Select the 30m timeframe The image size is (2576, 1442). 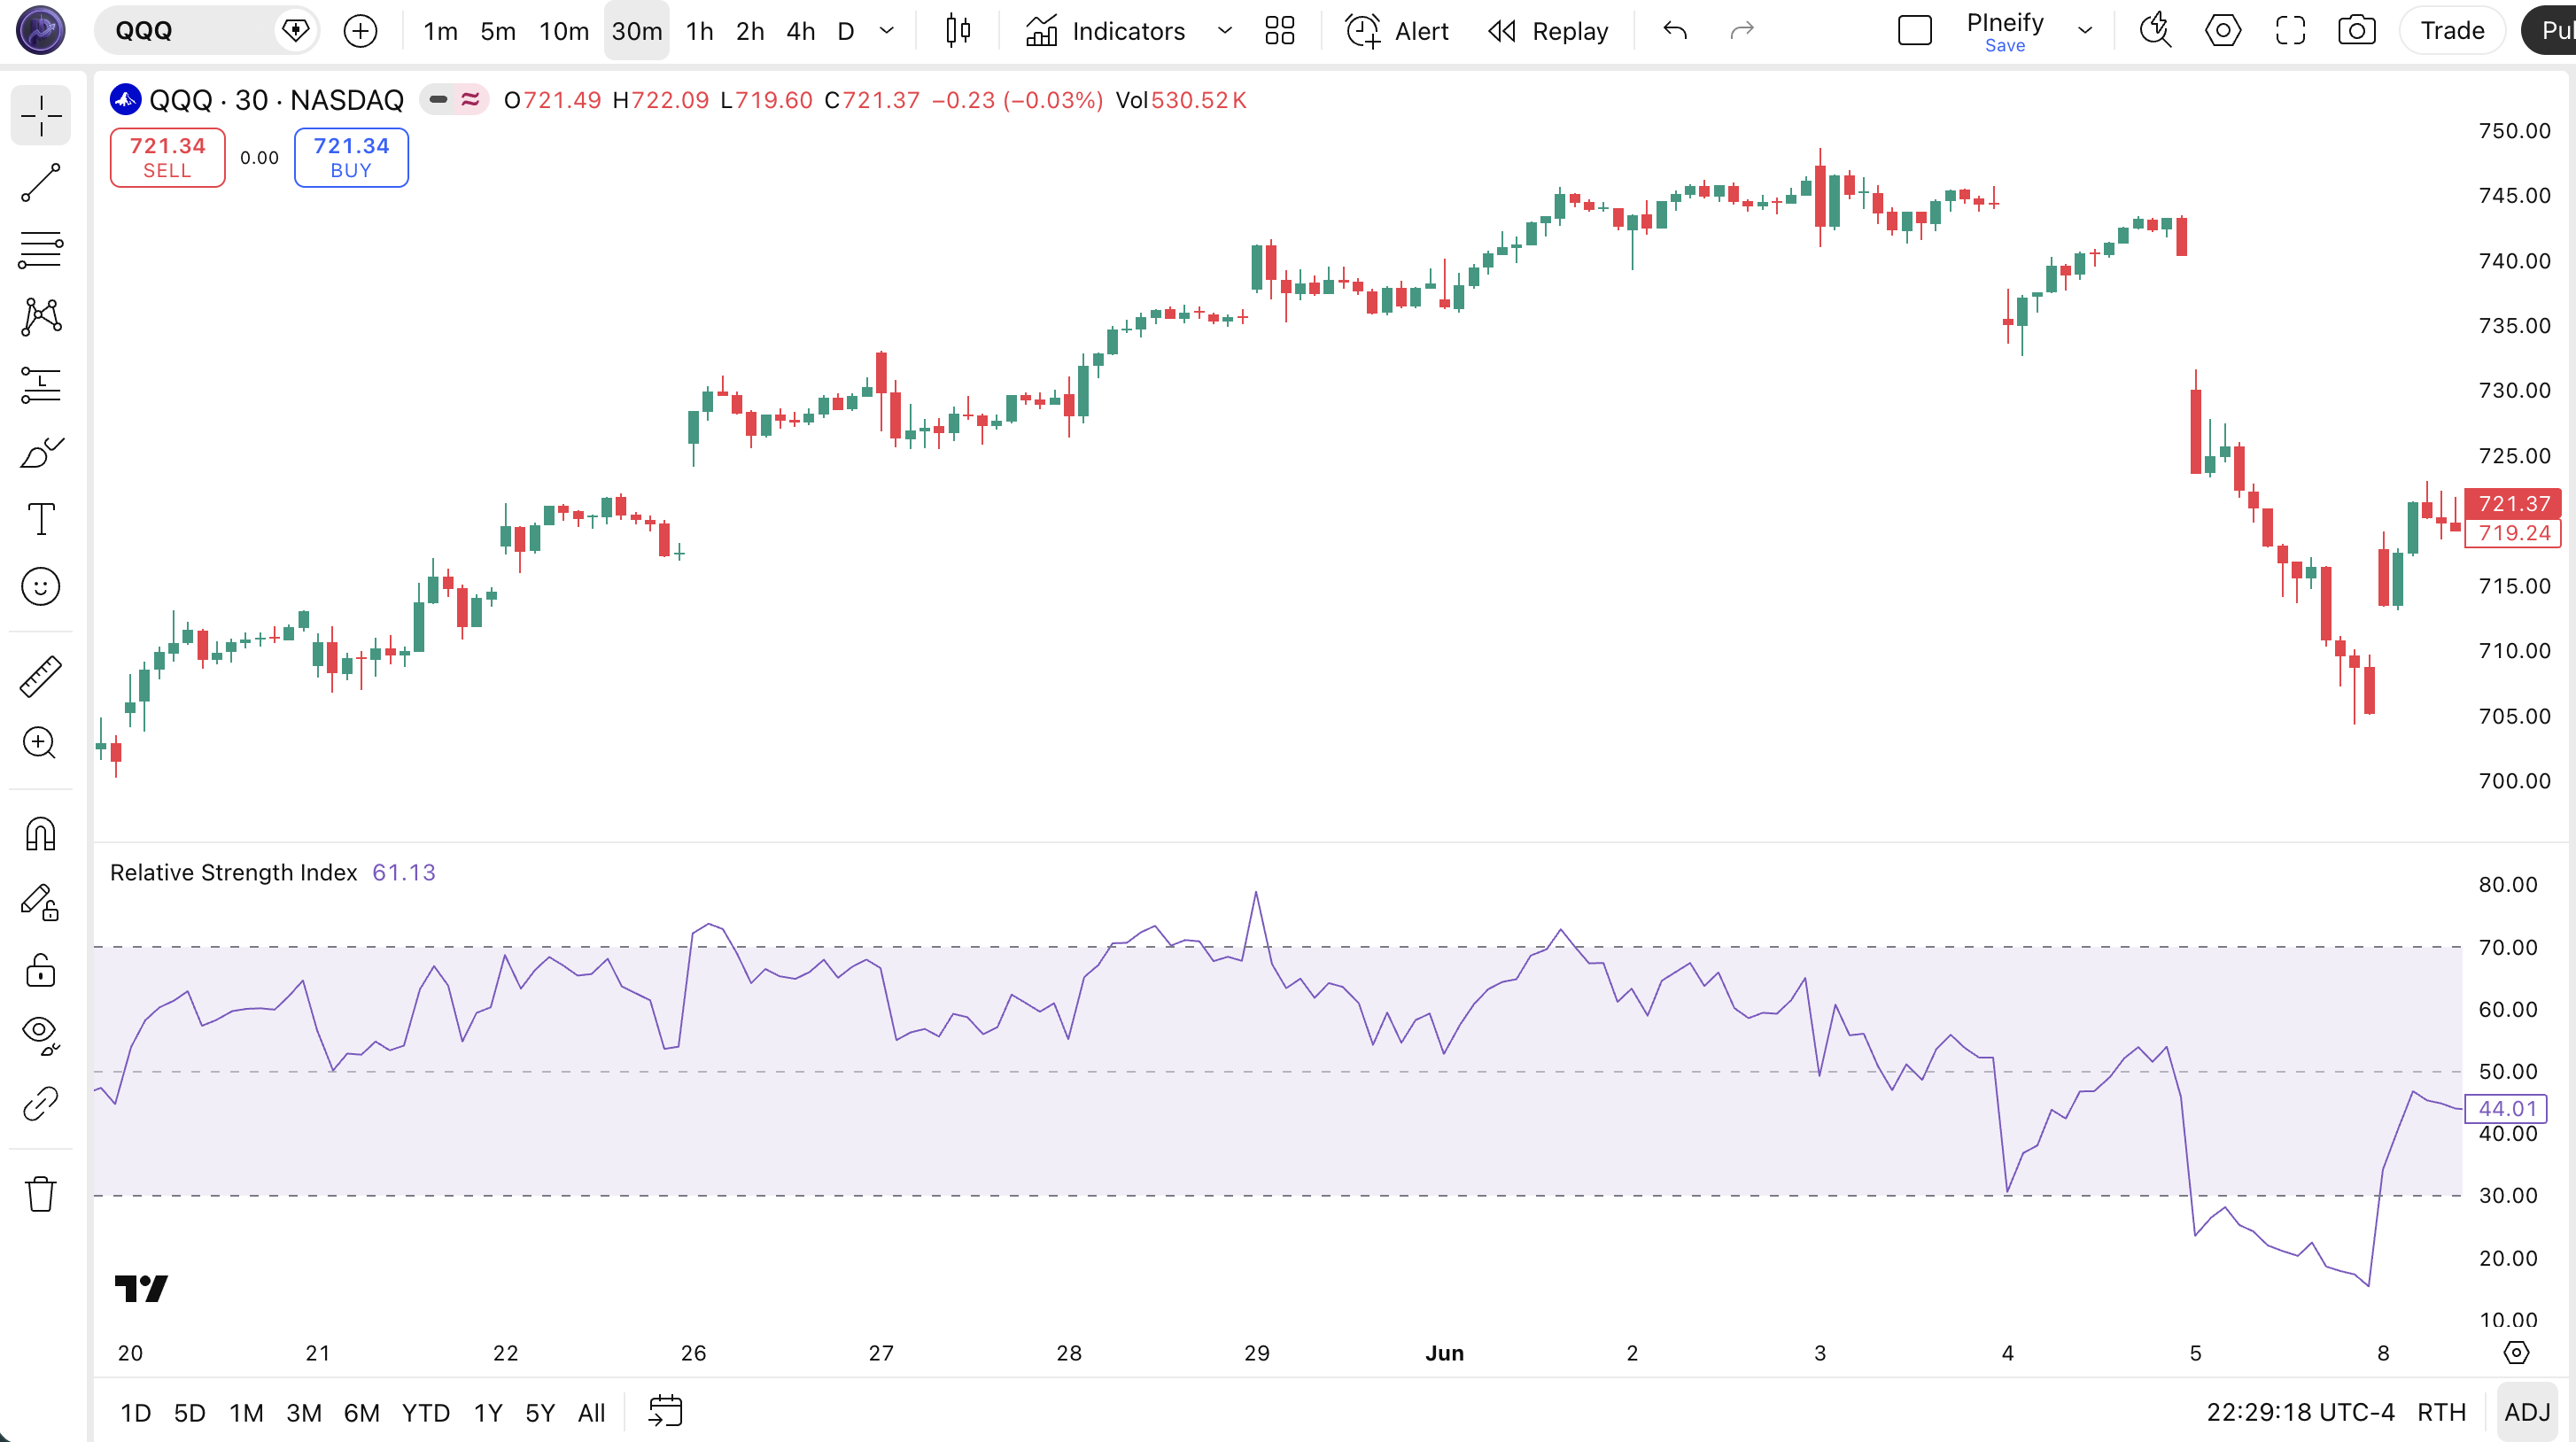[x=637, y=31]
